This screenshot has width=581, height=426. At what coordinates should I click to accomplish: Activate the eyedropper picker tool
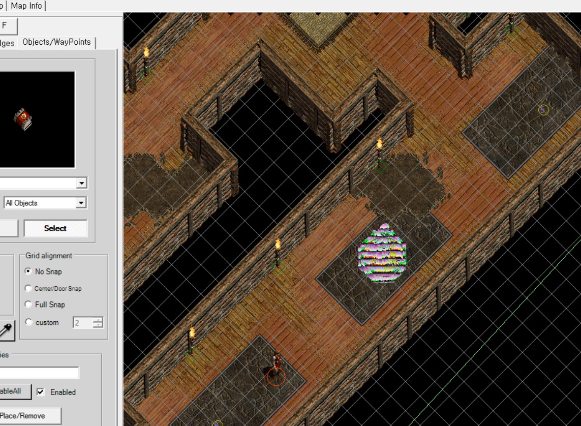coord(7,330)
